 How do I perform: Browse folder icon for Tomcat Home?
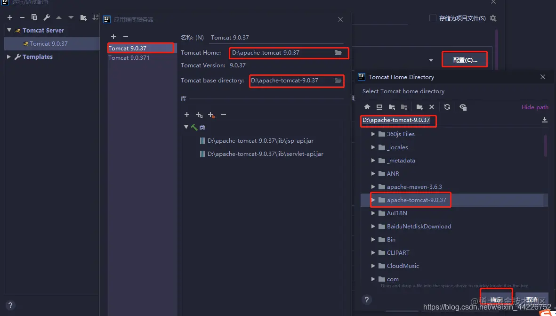tap(338, 52)
